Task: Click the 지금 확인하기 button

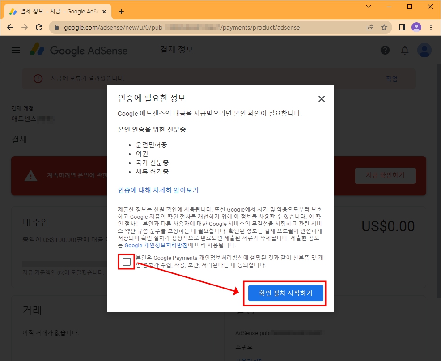Action: 385,175
